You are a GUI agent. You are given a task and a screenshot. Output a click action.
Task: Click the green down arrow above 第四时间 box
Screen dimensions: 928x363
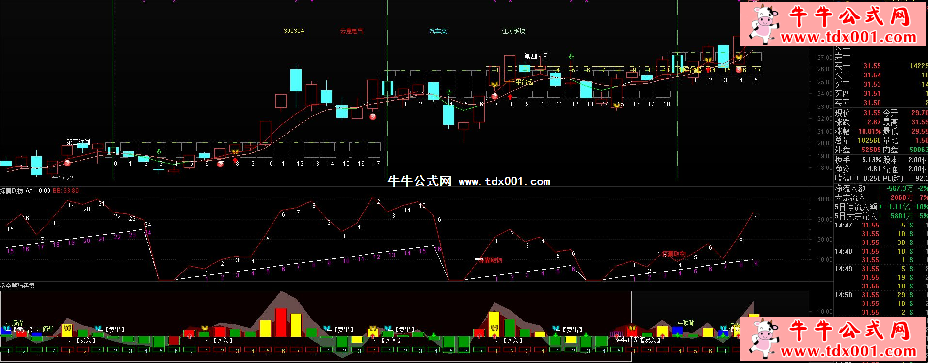tap(571, 57)
